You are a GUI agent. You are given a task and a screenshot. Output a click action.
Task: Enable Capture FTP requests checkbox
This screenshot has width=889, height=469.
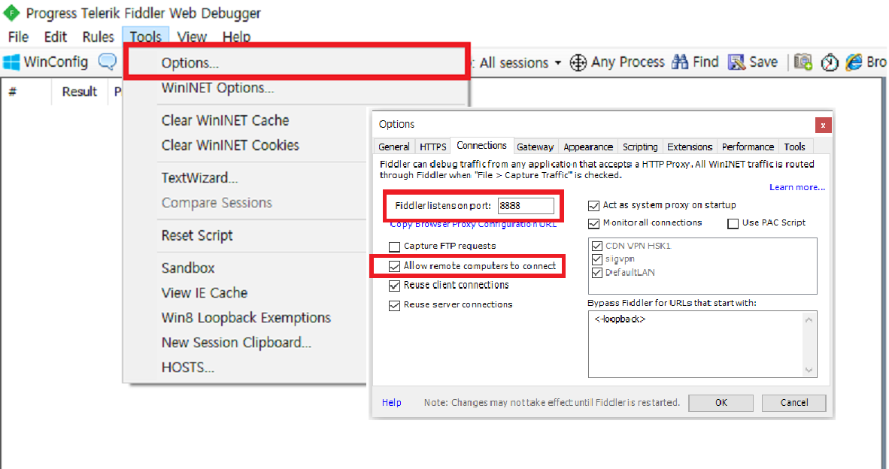(394, 247)
